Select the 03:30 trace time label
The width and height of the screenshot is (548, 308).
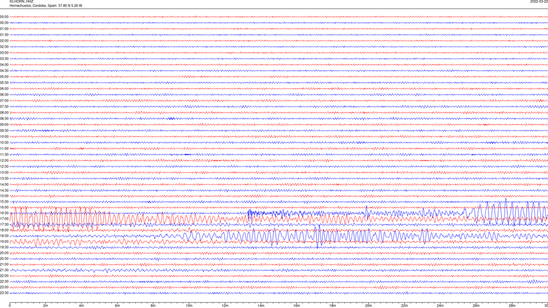[4, 59]
